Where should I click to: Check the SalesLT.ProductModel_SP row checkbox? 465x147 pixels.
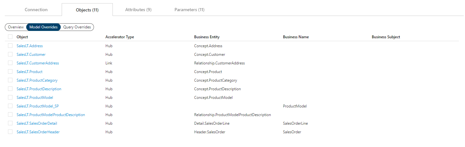point(10,106)
